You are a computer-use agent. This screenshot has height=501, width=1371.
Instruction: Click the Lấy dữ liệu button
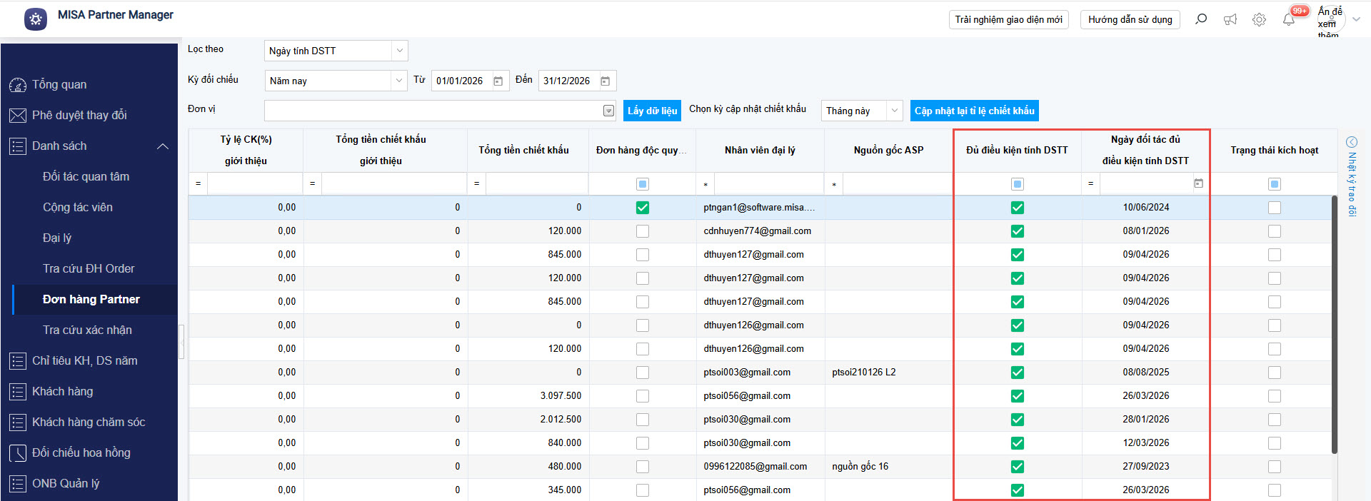[652, 111]
